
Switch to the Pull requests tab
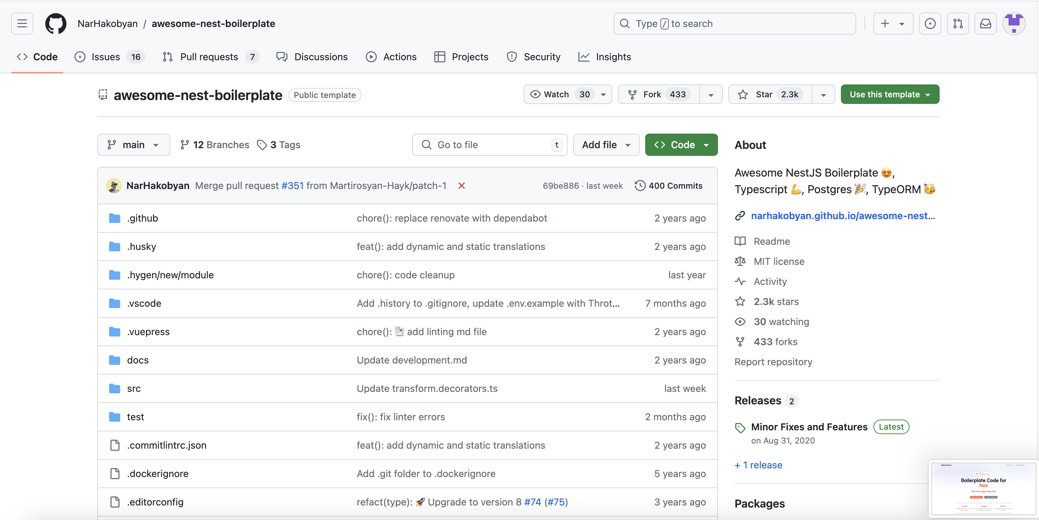point(210,57)
